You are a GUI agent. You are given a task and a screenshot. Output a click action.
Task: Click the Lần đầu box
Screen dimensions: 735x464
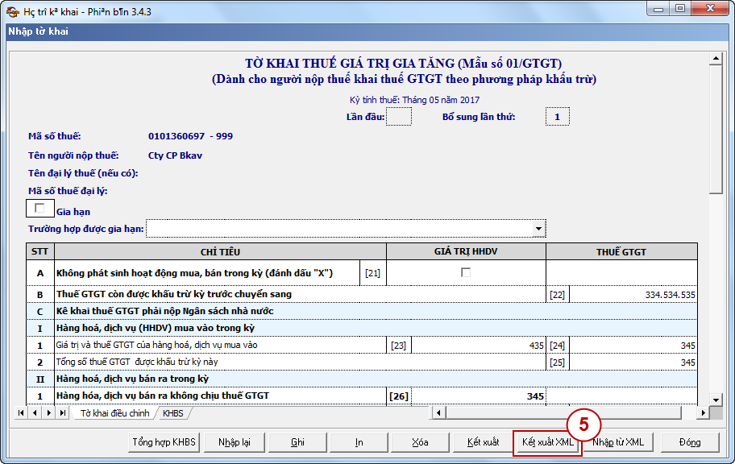click(x=399, y=117)
